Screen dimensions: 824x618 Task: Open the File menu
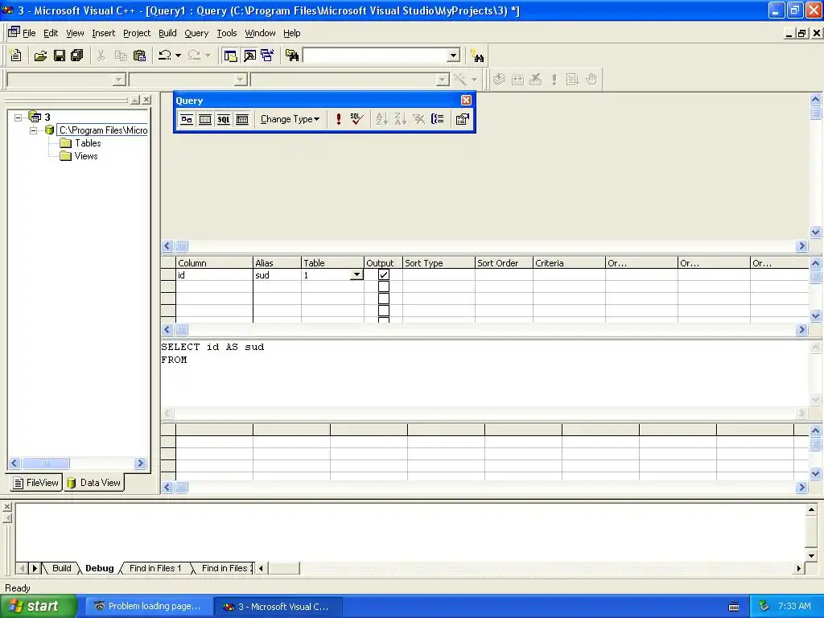(x=29, y=33)
